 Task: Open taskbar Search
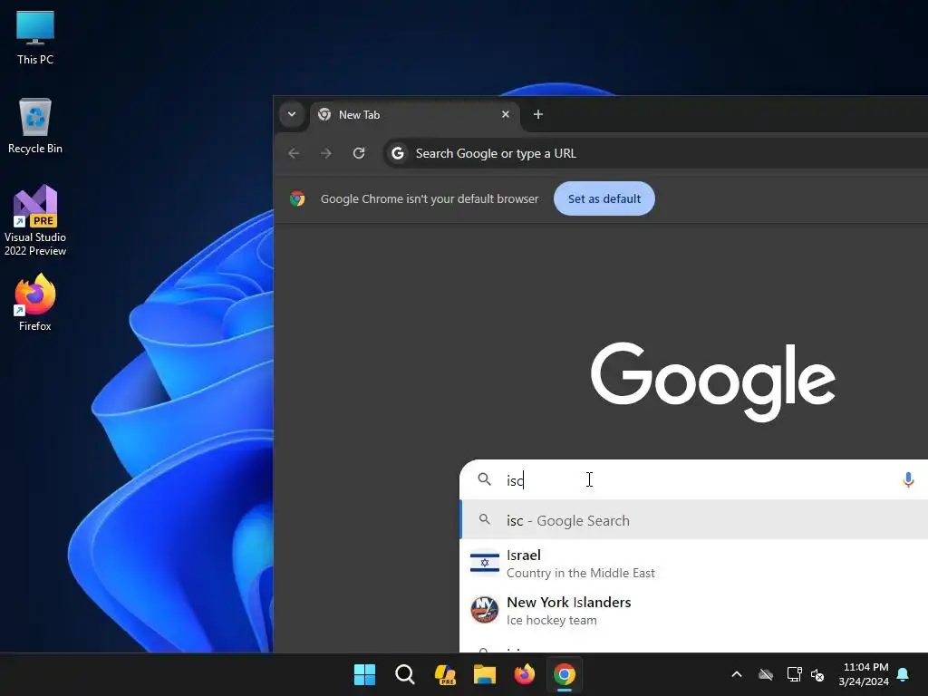405,674
